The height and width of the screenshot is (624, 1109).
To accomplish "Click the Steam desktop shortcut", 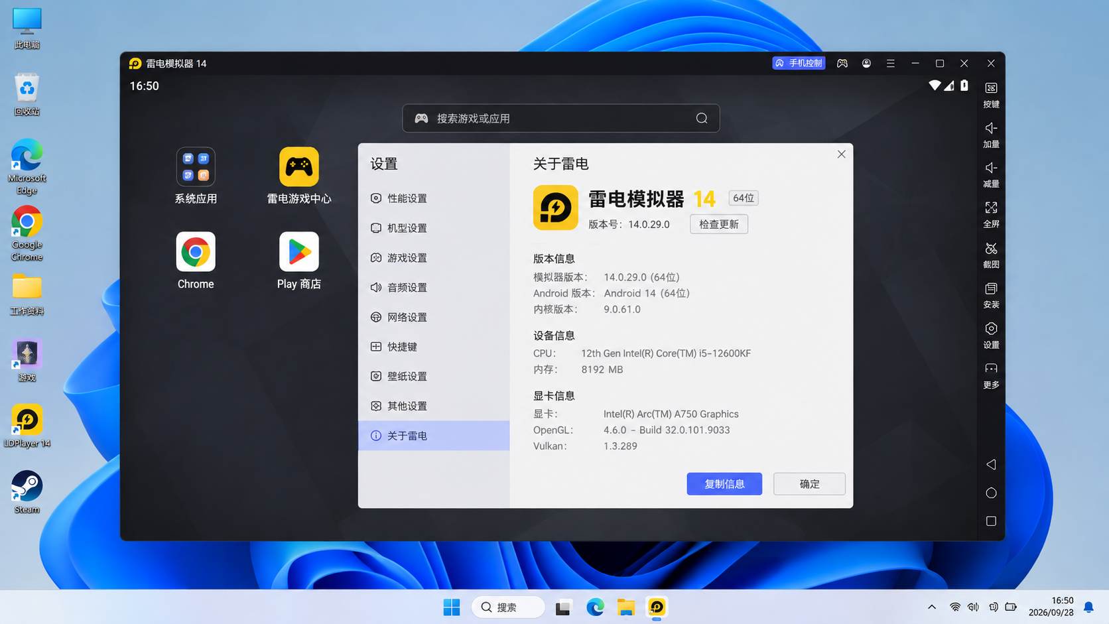I will pyautogui.click(x=27, y=492).
